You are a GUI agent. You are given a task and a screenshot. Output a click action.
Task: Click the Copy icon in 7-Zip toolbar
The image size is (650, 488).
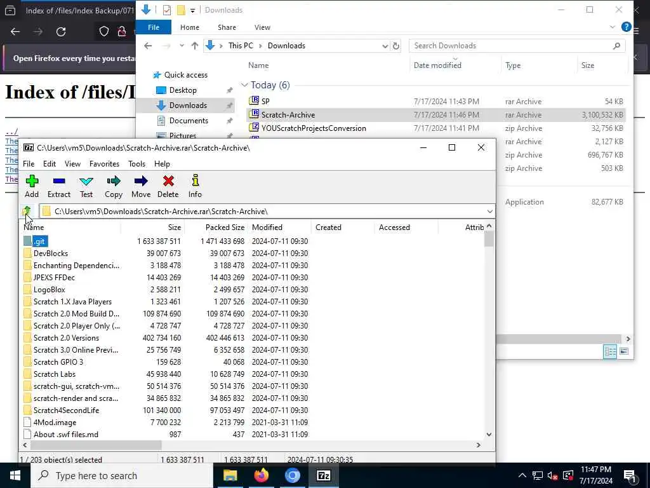coord(113,186)
